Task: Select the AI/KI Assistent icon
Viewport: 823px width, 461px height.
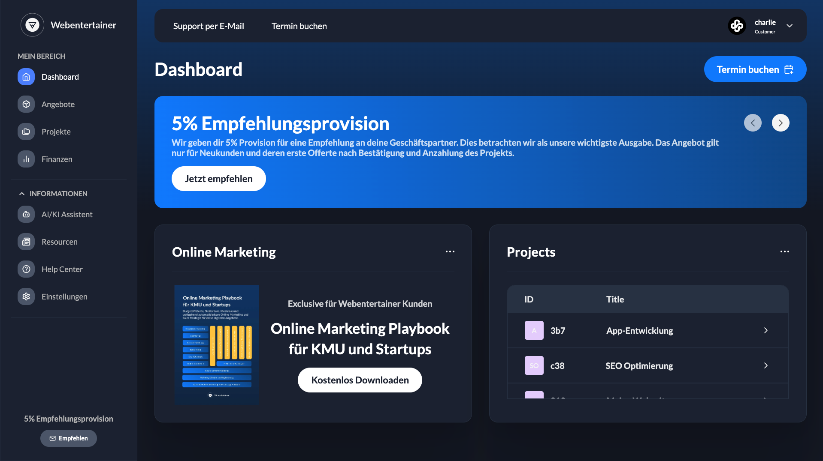Action: click(26, 214)
